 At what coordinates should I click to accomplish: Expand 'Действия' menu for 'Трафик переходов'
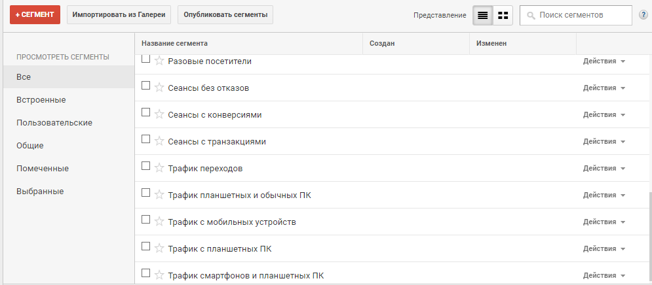click(604, 168)
